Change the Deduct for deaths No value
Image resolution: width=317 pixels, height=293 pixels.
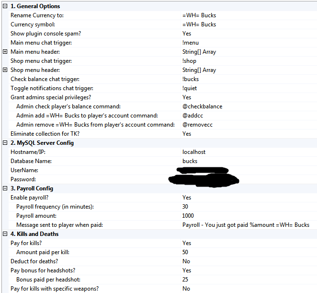point(186,261)
